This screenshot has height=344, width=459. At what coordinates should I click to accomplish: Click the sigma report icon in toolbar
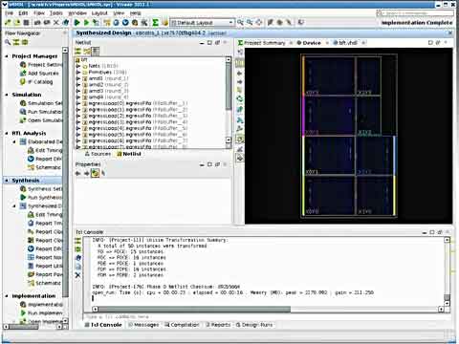click(x=155, y=22)
